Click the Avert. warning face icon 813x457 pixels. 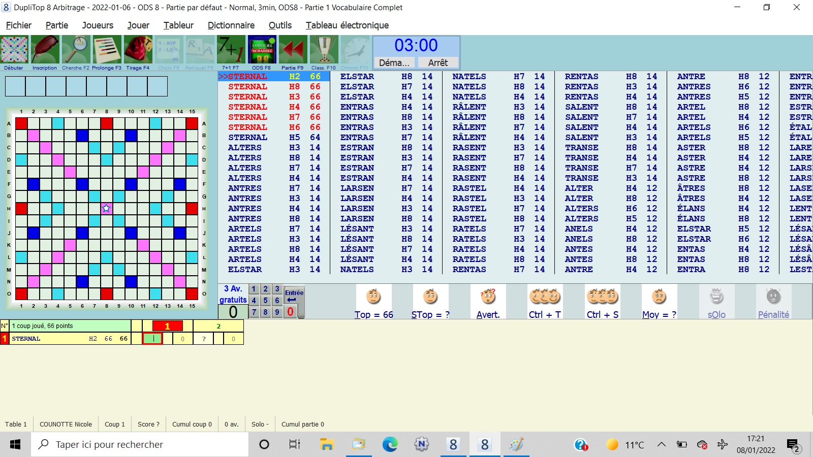488,297
